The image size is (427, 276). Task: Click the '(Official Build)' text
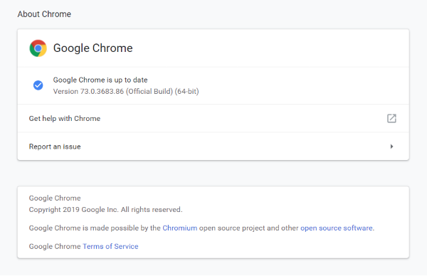149,91
